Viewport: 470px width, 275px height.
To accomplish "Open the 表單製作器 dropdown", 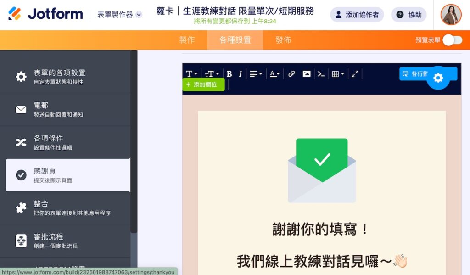I will coord(120,15).
